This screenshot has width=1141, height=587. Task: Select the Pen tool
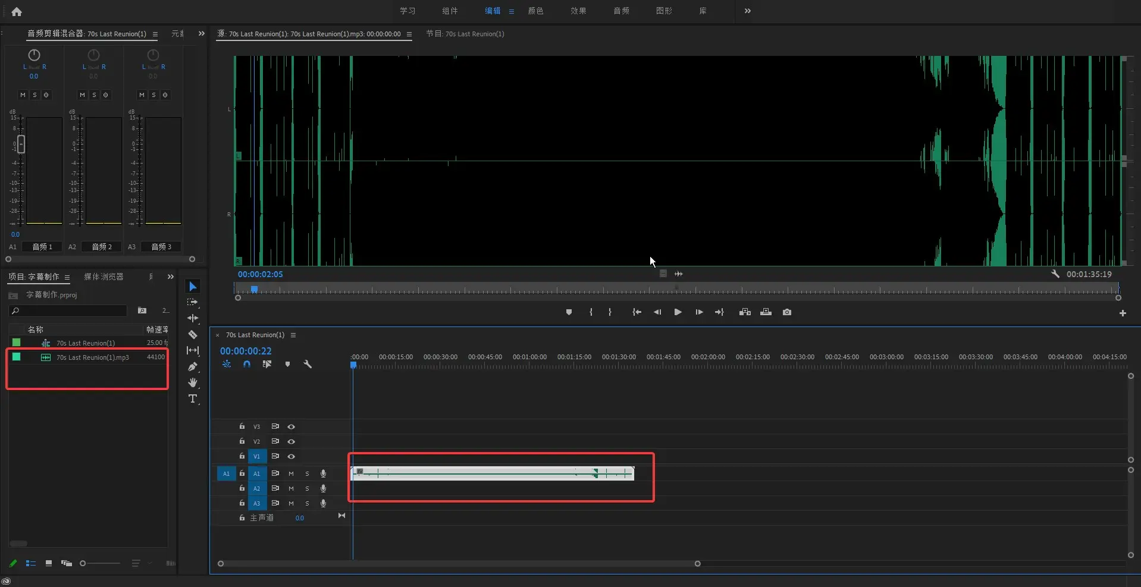click(x=193, y=366)
